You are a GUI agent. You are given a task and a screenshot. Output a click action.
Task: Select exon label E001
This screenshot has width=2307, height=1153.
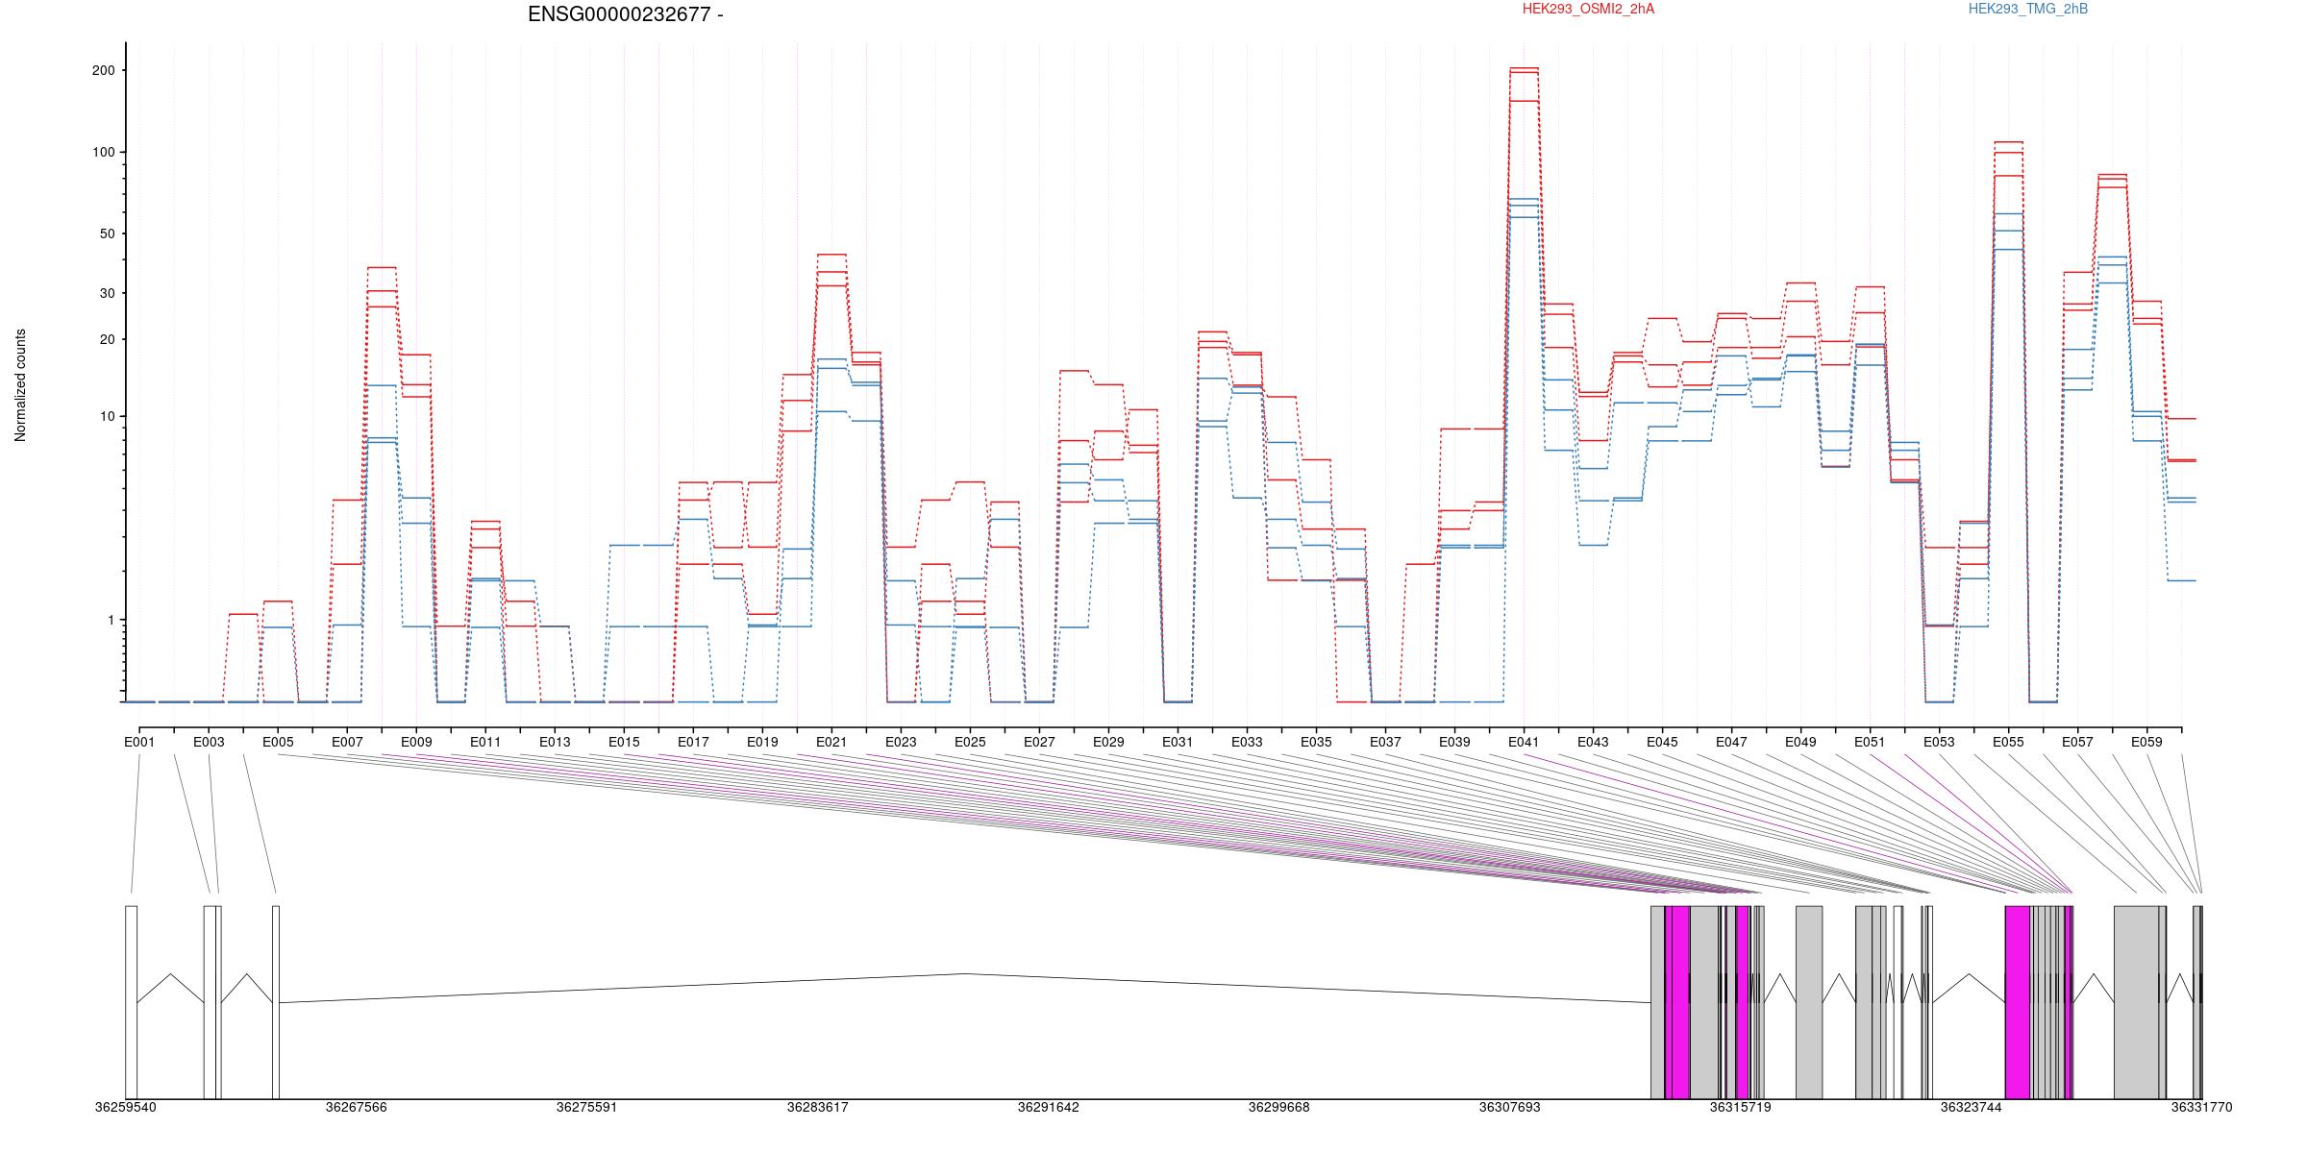point(139,742)
